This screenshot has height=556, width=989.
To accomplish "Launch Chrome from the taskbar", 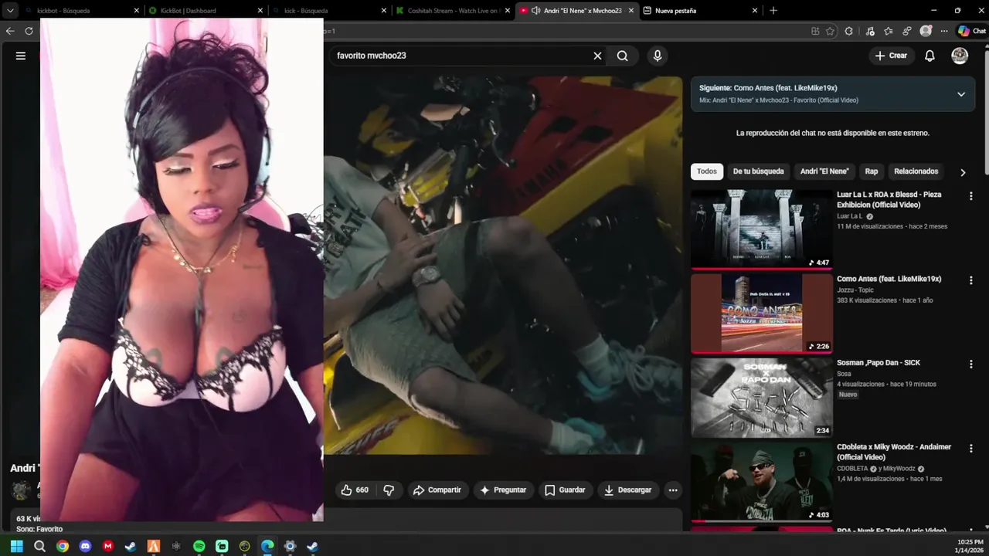I will point(63,546).
